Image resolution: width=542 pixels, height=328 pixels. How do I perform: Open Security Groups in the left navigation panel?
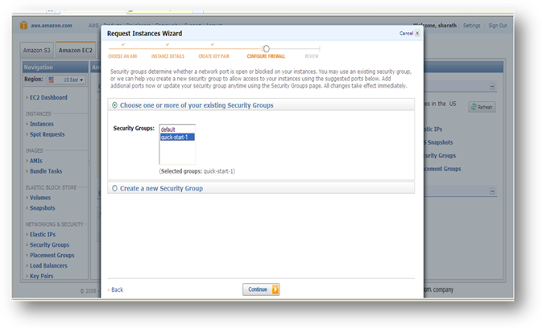tap(49, 245)
